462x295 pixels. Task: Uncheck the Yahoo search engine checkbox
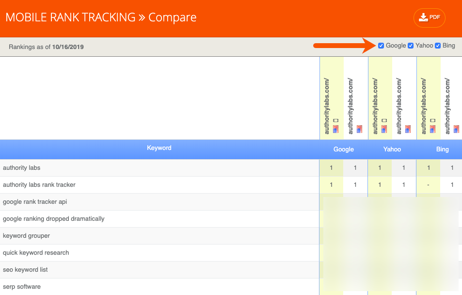[x=411, y=46]
